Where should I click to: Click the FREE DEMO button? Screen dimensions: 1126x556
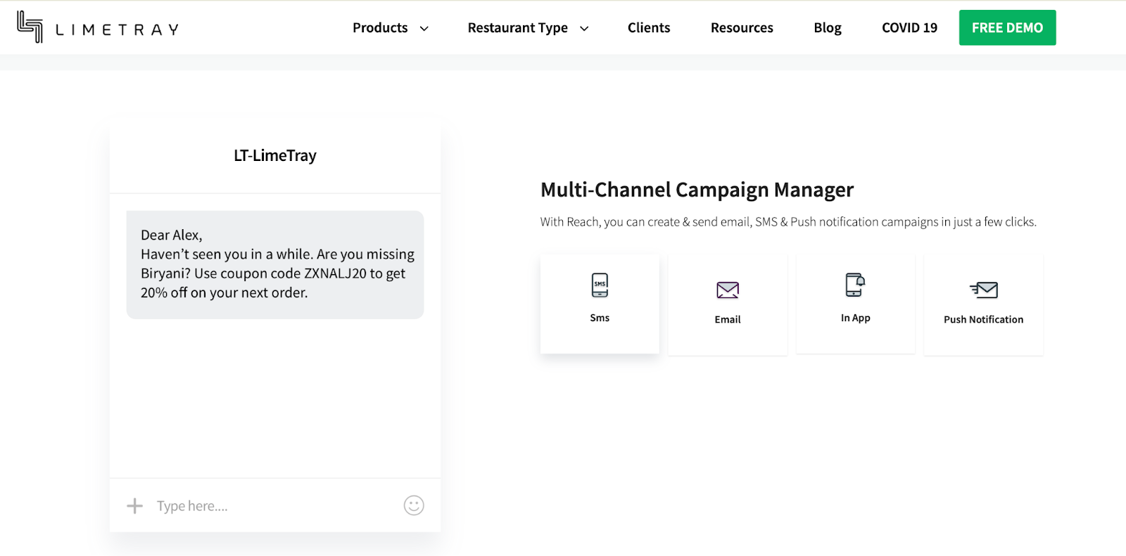pos(1007,28)
